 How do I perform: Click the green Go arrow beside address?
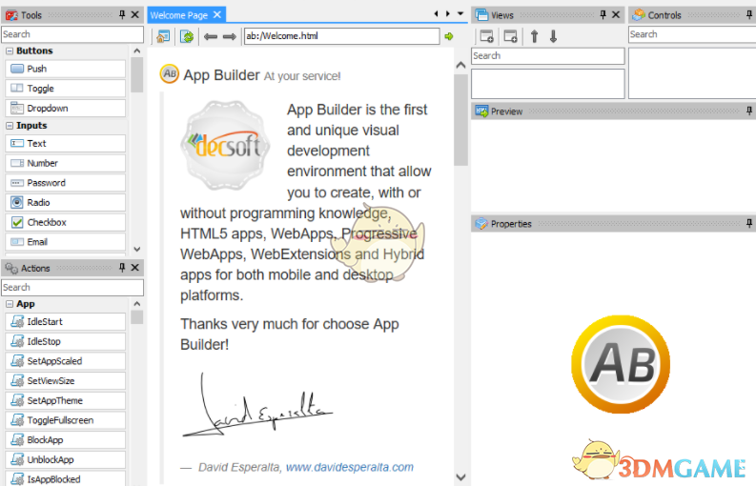(449, 36)
